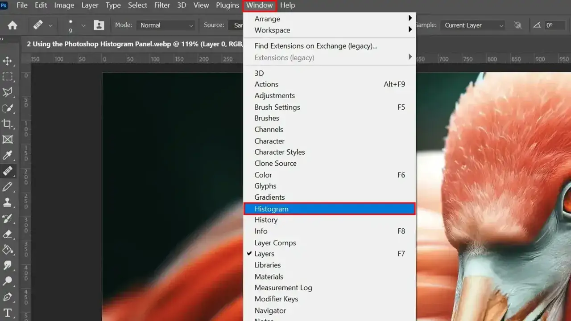This screenshot has width=571, height=321.
Task: Choose History in the Window menu
Action: (330, 220)
